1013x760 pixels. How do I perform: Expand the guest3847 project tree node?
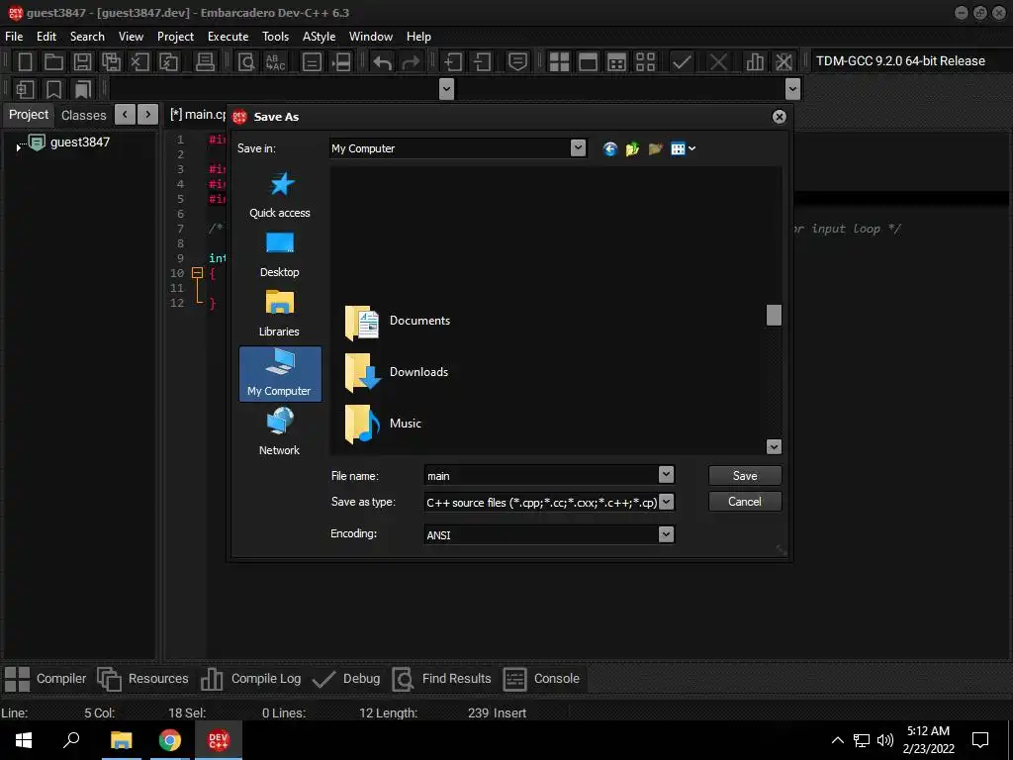click(18, 148)
